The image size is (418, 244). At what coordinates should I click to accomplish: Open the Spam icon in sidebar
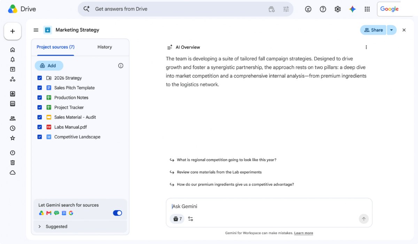(13, 153)
